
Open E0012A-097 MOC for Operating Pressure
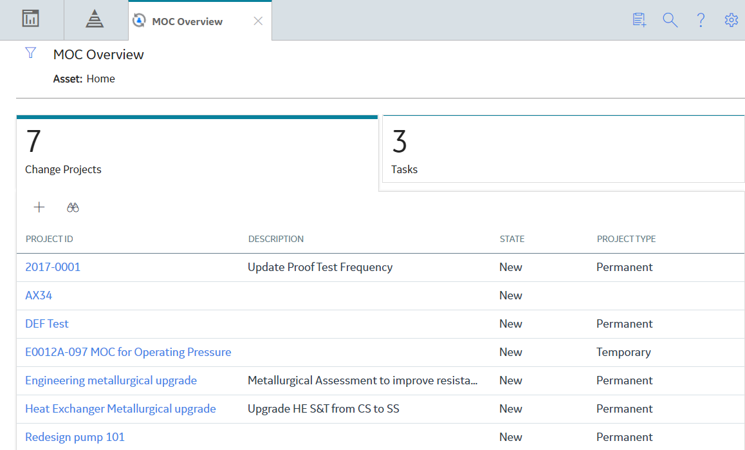128,352
